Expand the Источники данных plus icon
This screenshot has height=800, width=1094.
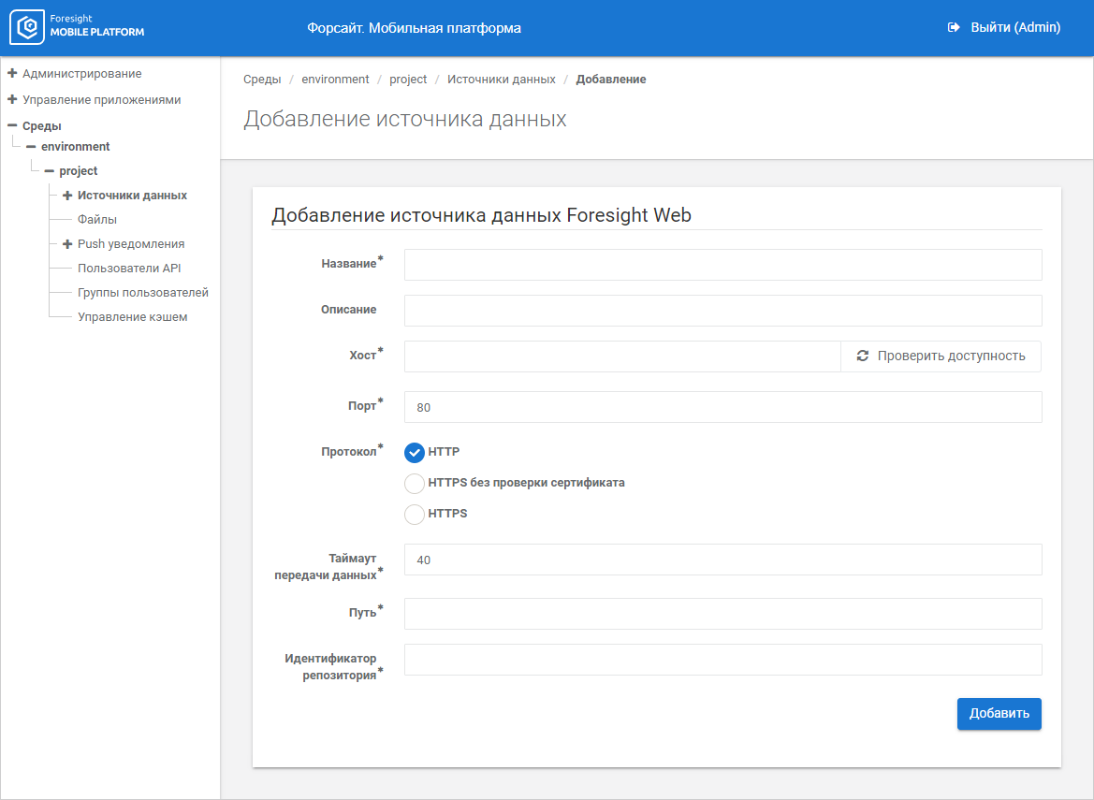pyautogui.click(x=67, y=196)
